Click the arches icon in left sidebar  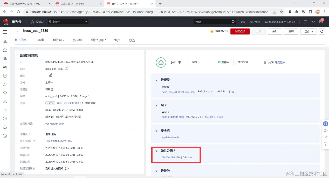pyautogui.click(x=5, y=67)
